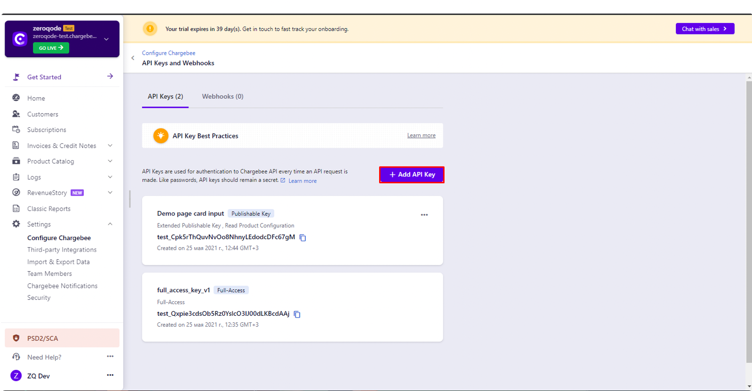Screen dimensions: 752x391
Task: Click Chat with sales button
Action: pyautogui.click(x=705, y=29)
